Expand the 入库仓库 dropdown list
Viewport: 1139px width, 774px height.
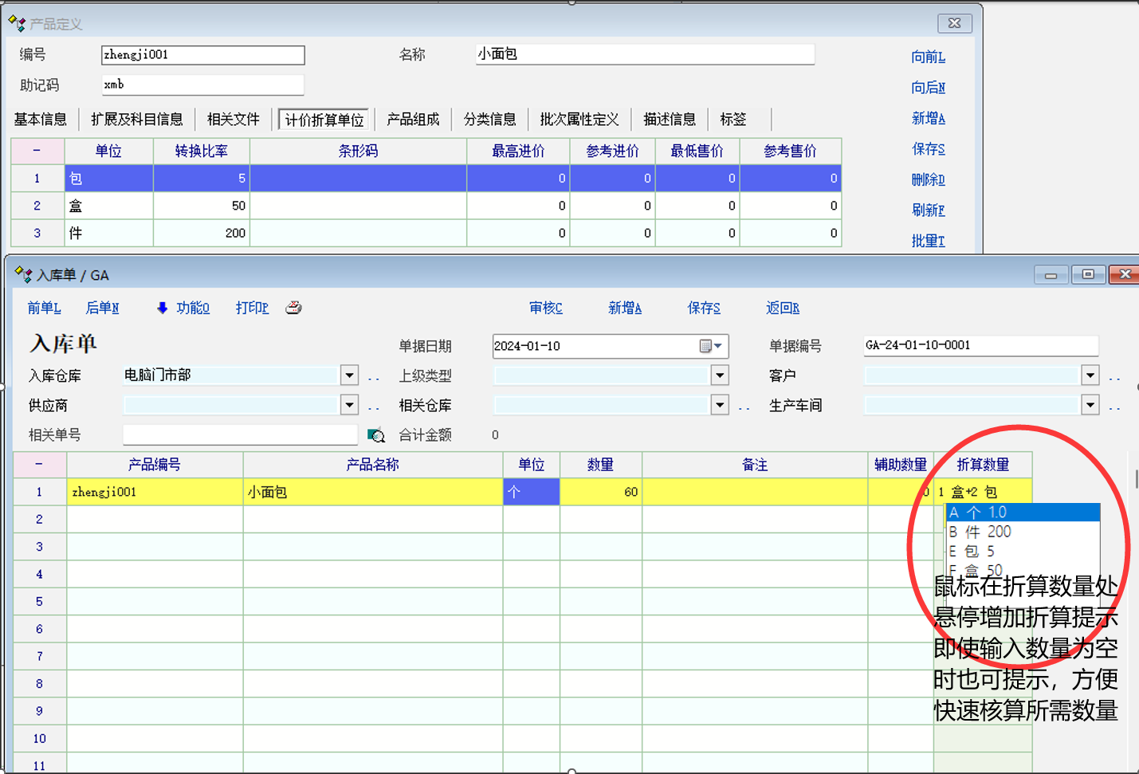[349, 375]
